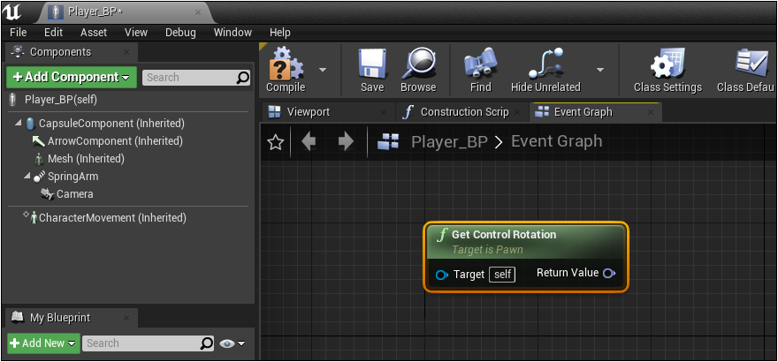Open the Debug menu
The width and height of the screenshot is (778, 362).
pyautogui.click(x=180, y=32)
